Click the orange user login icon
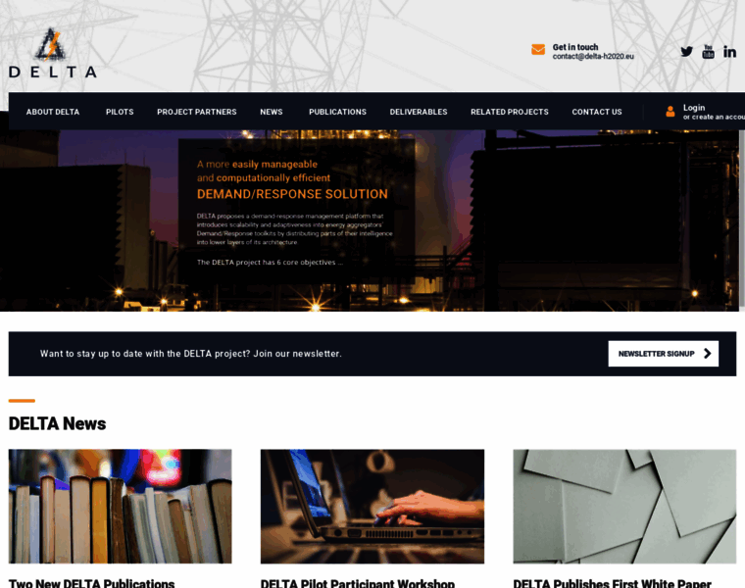The width and height of the screenshot is (745, 588). coord(670,111)
